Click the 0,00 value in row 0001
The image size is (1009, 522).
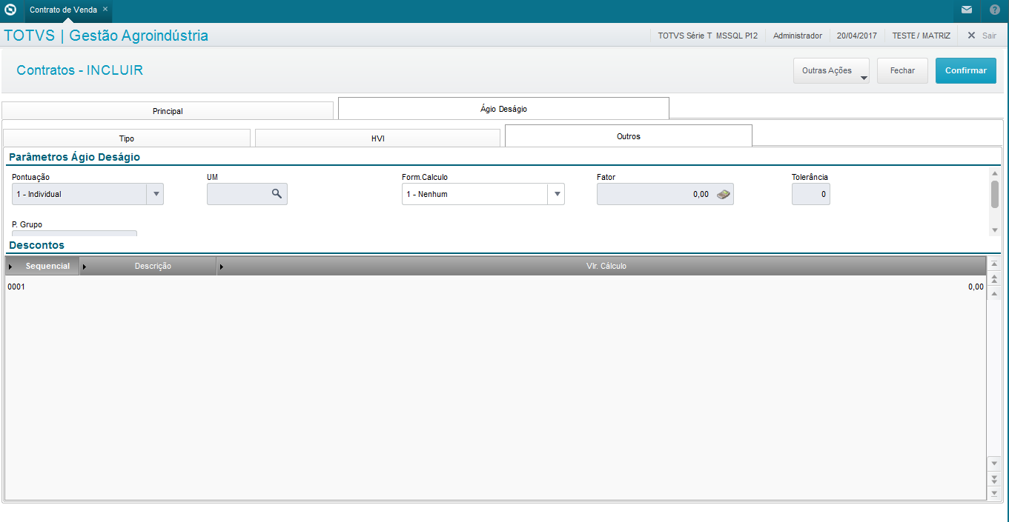coord(976,287)
